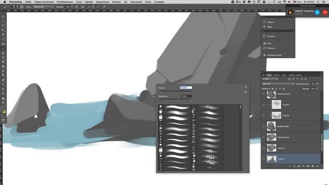Select the Eraser tool

click(3, 62)
